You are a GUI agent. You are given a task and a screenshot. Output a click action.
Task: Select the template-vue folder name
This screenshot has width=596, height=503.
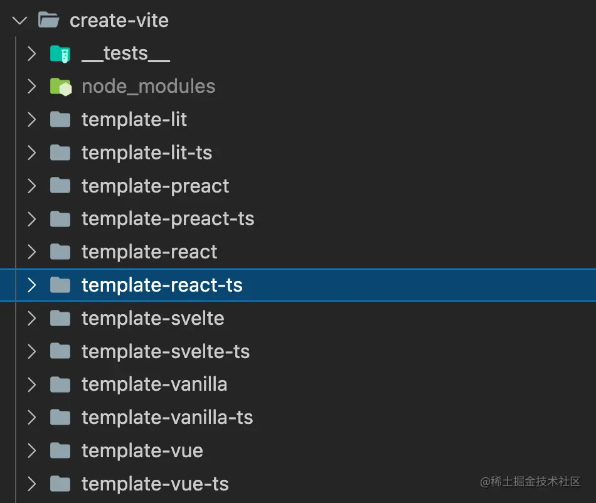(x=142, y=450)
